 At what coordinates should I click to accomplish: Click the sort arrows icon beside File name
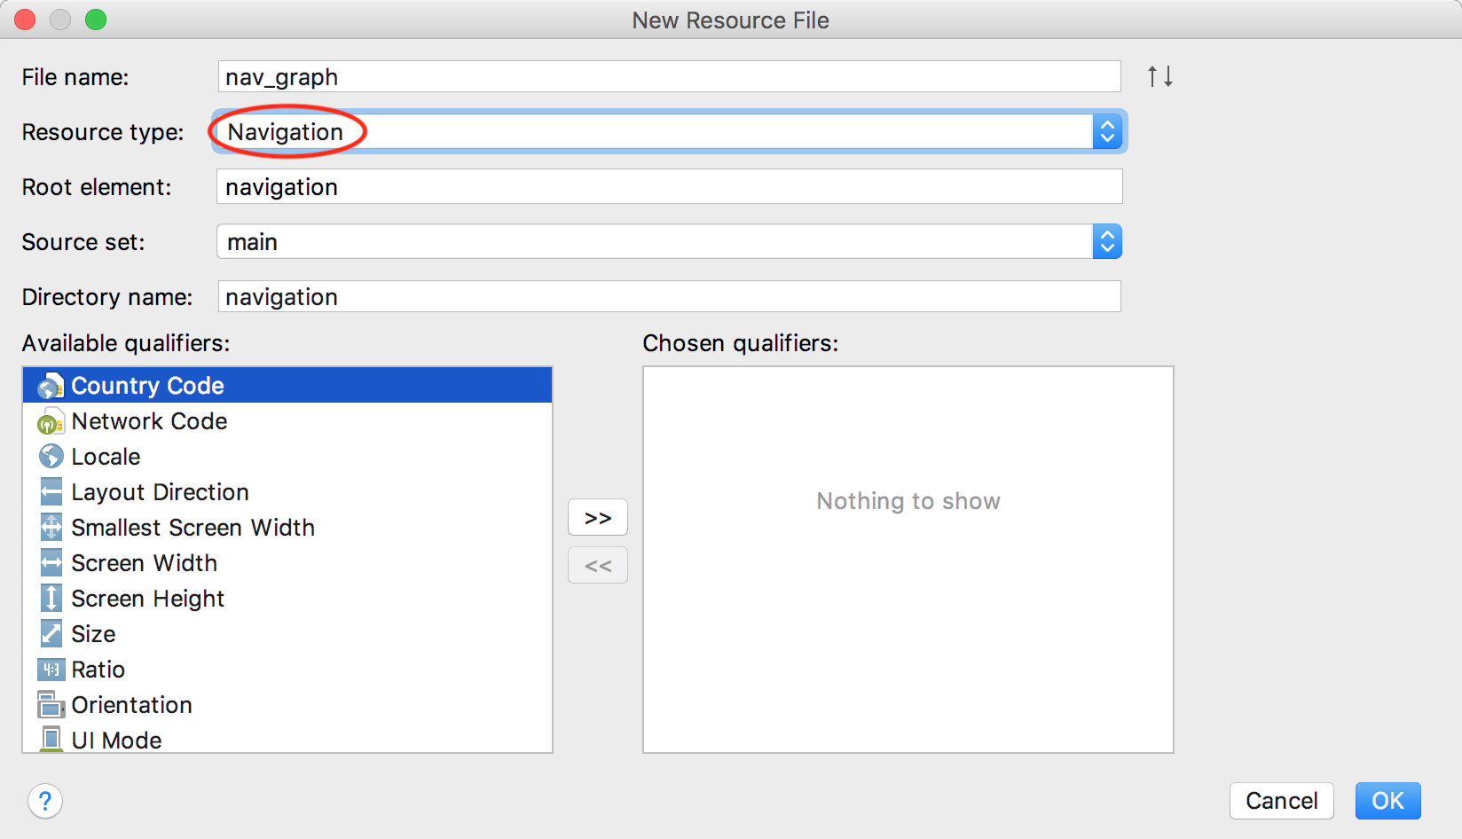[1159, 76]
